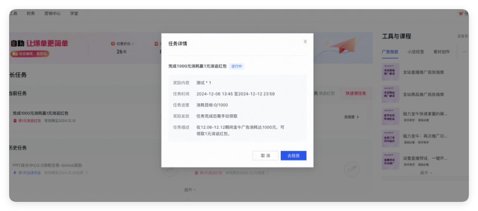Click the task time 2024-12-06 13:45 至2024-12-12 23:59
This screenshot has height=211, width=478.
(x=235, y=94)
